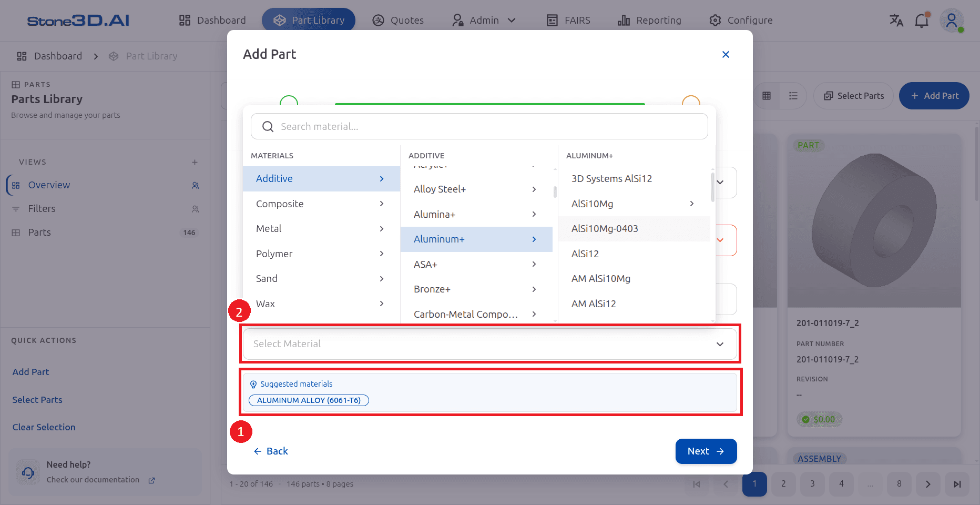Viewport: 980px width, 505px height.
Task: Expand the AlSi10Mg material options
Action: [x=634, y=204]
